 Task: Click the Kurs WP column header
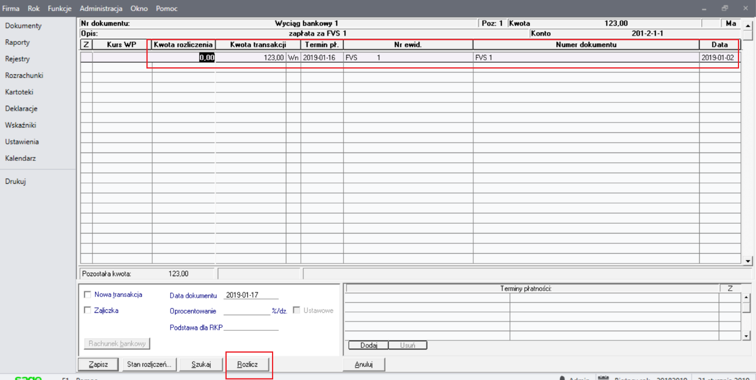coord(122,45)
